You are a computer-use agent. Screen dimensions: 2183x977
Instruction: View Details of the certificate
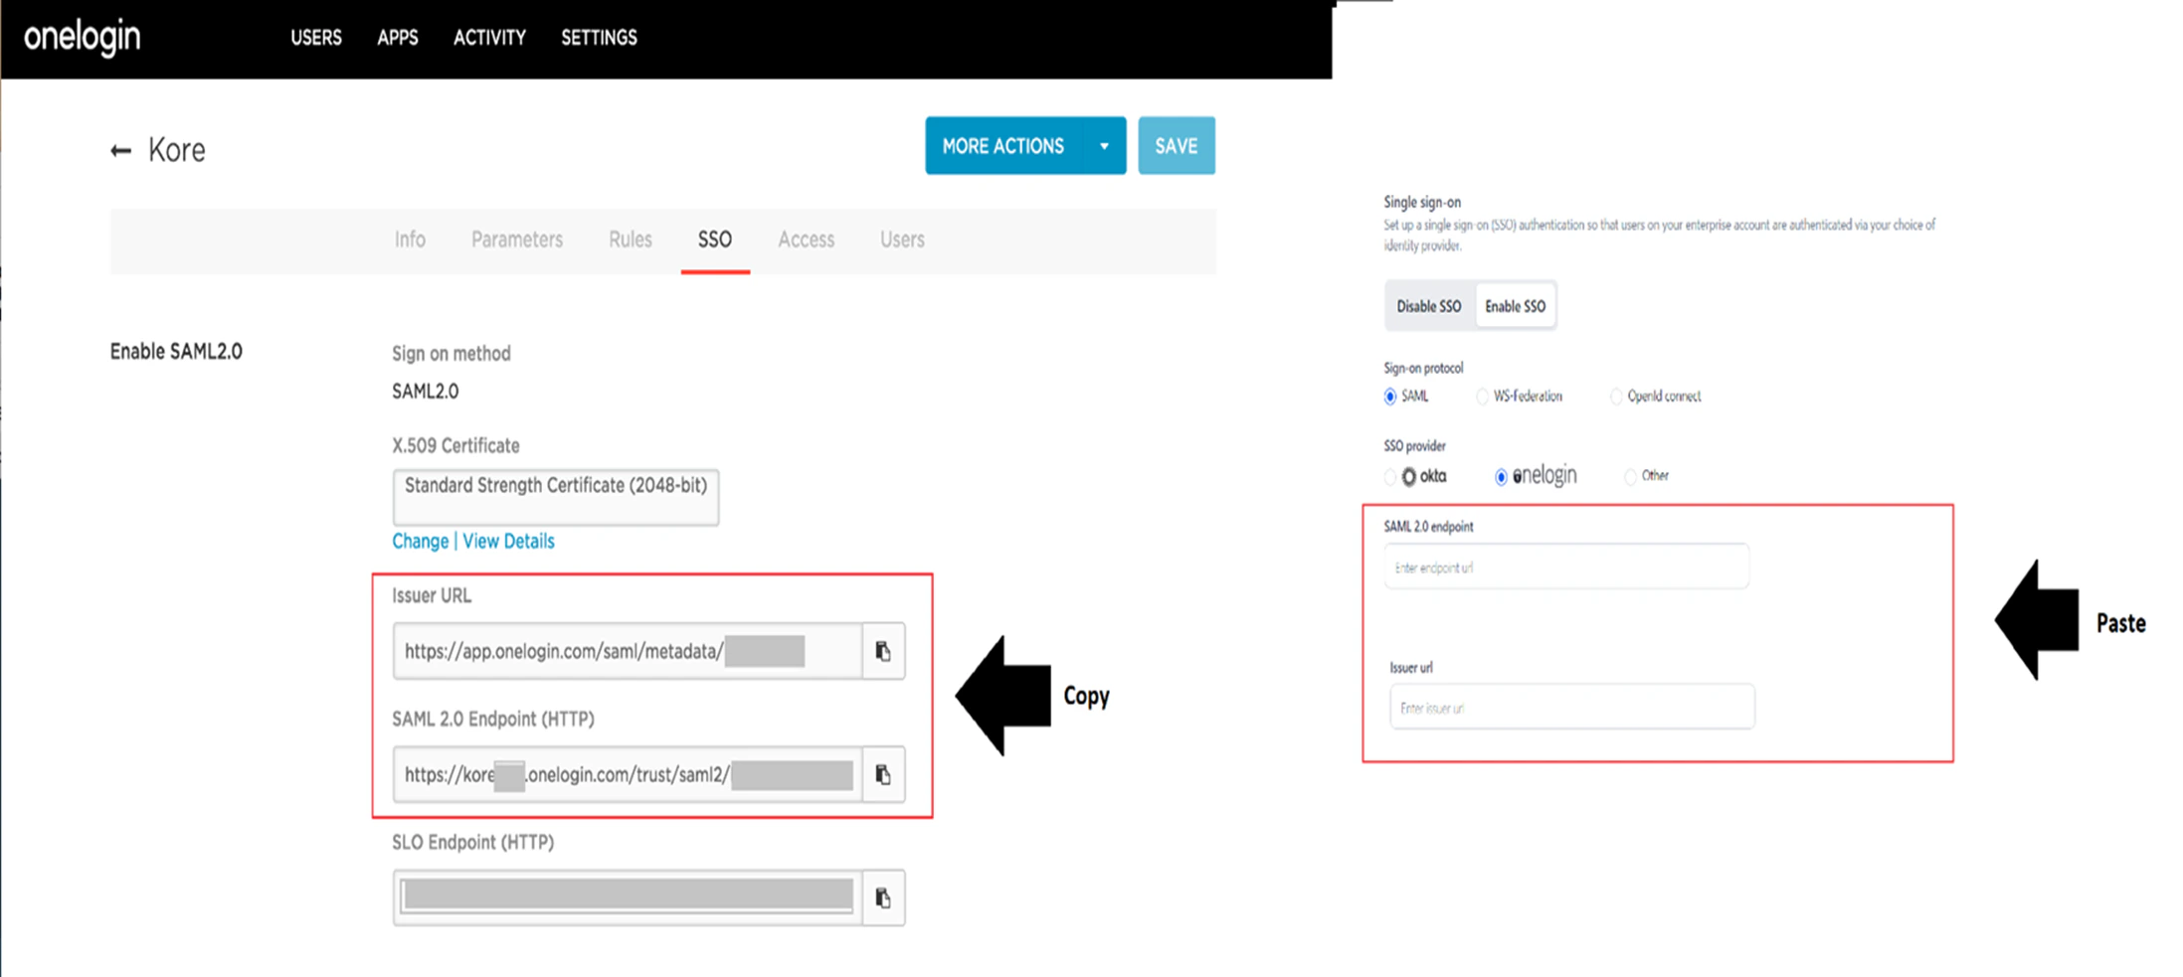click(508, 541)
